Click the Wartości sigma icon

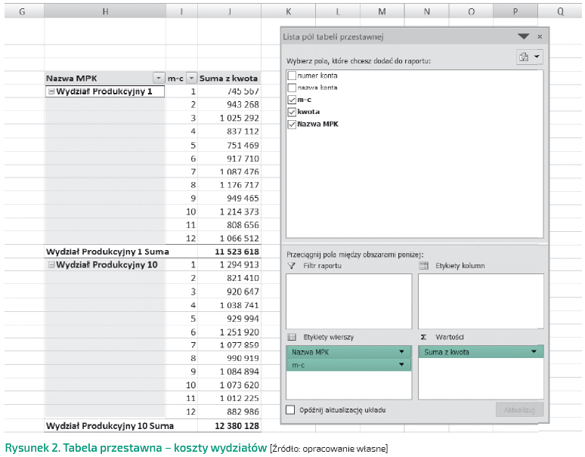tap(423, 337)
